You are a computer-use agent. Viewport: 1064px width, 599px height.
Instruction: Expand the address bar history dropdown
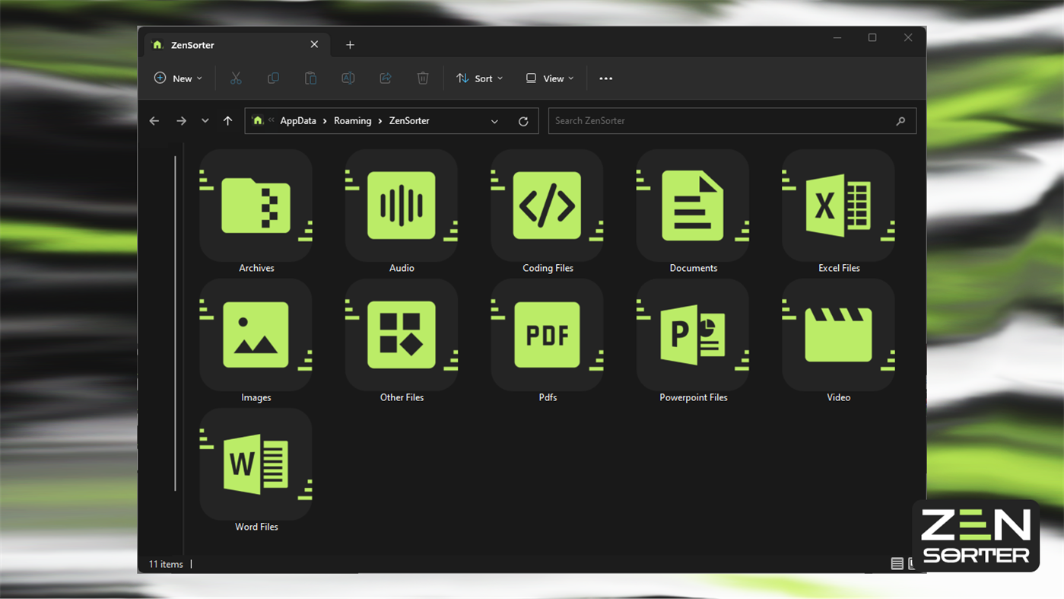click(494, 120)
